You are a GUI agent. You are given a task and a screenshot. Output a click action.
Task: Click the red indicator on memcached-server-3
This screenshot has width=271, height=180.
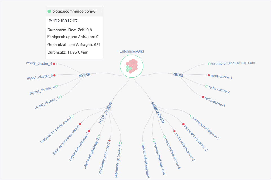(x=174, y=131)
